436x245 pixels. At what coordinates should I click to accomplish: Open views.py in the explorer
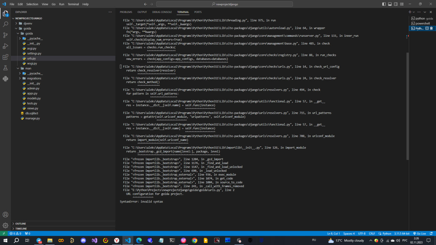coord(63,108)
